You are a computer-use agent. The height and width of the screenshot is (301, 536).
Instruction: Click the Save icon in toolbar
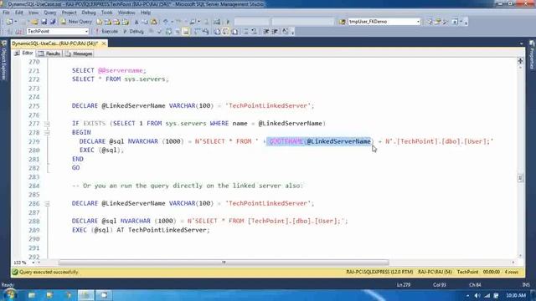[44, 22]
